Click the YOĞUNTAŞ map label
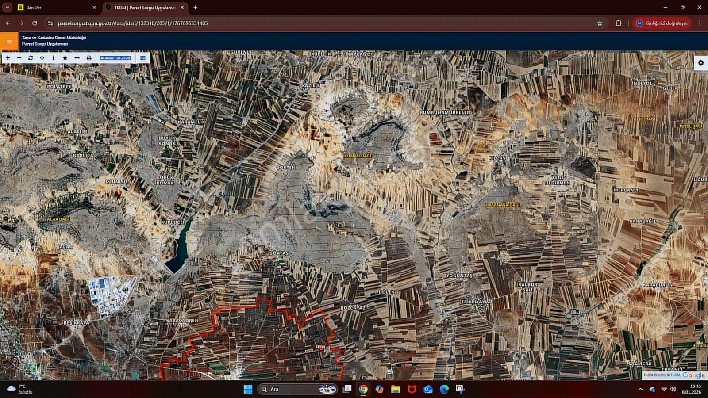 click(x=459, y=275)
